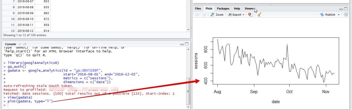Viewport: 352px width, 110px height.
Task: Click the console input prompt line
Action: point(94,105)
